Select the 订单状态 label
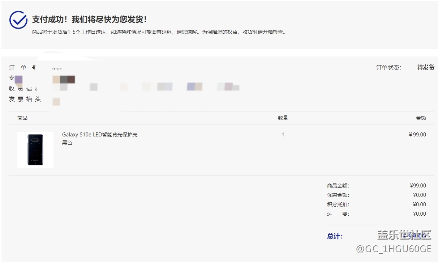Screen dimensions: 438x262 [x=388, y=68]
